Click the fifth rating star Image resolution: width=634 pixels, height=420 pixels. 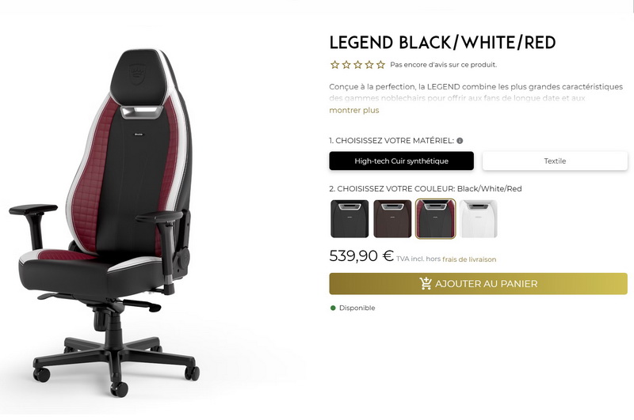[x=381, y=65]
